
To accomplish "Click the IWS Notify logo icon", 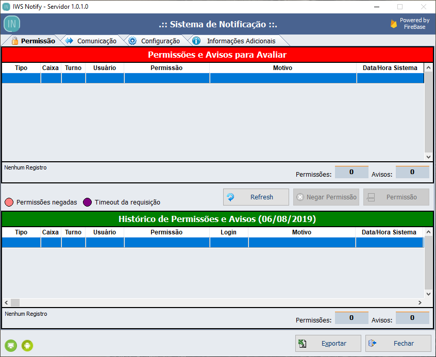I will pos(12,24).
